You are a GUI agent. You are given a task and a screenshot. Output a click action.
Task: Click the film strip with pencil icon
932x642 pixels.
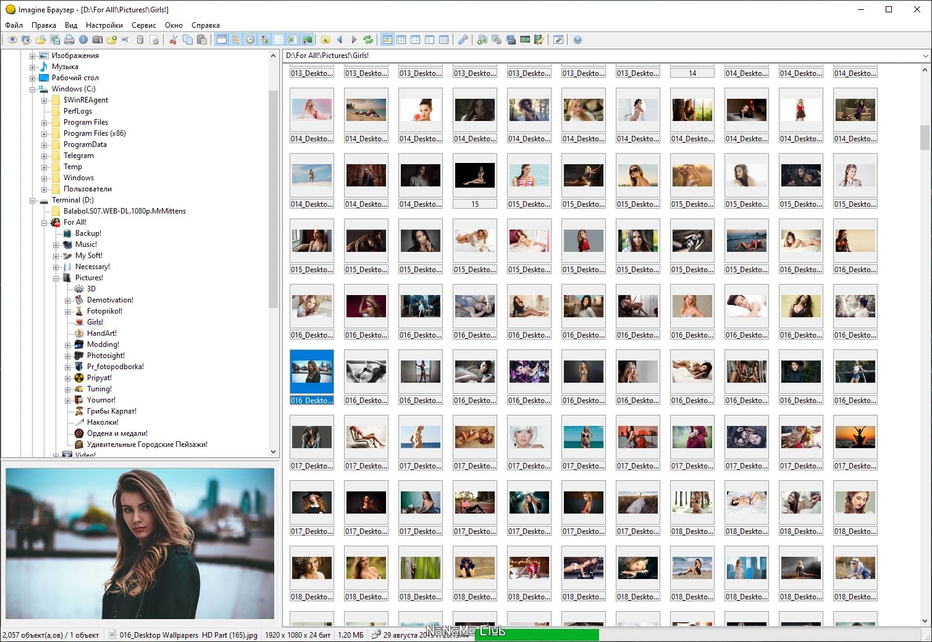[x=539, y=40]
